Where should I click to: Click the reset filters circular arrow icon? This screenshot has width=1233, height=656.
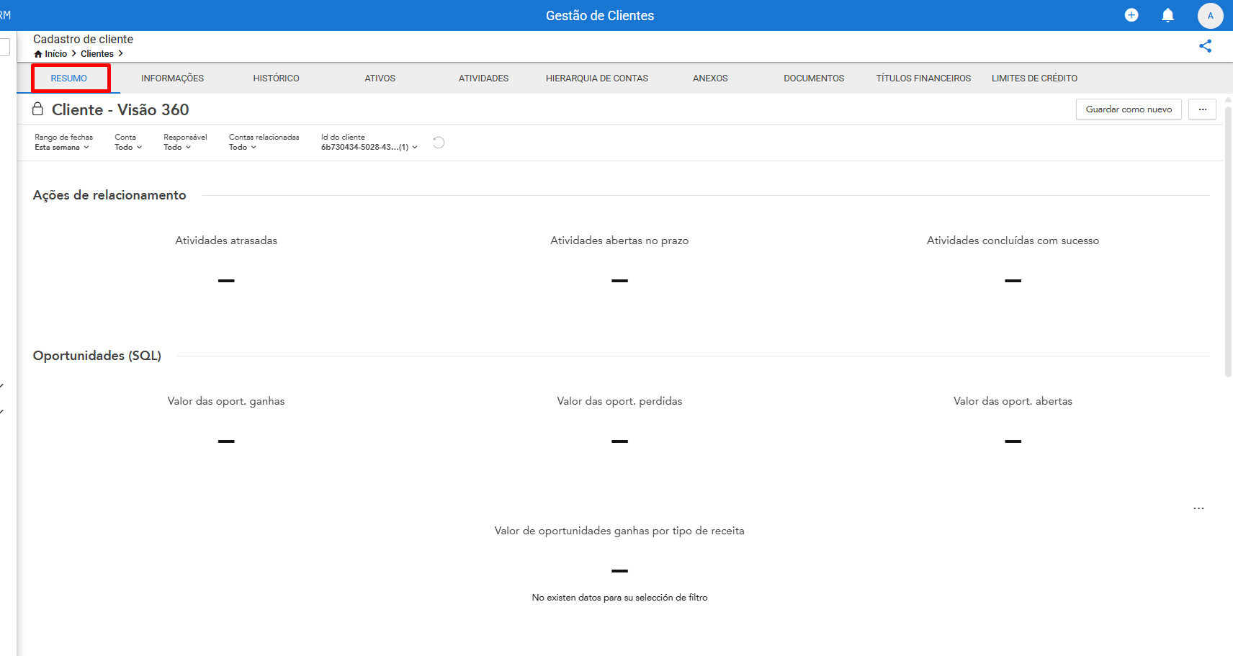(439, 143)
